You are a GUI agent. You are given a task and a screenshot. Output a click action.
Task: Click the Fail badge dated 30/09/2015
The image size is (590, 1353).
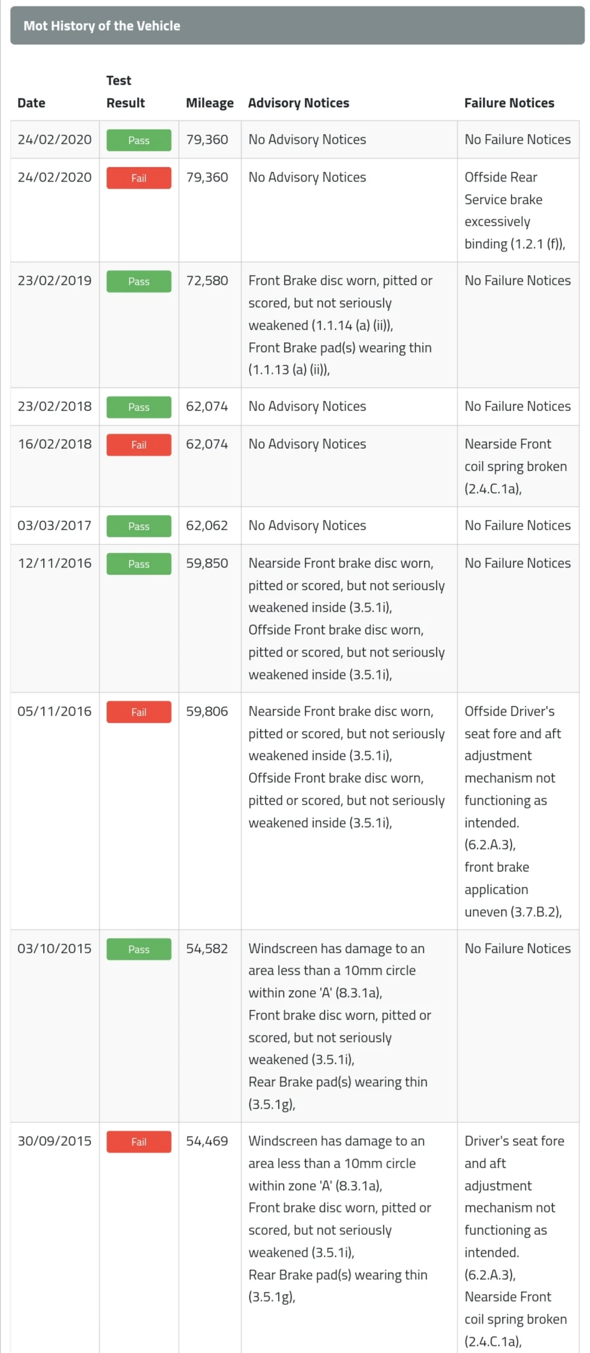click(139, 1141)
